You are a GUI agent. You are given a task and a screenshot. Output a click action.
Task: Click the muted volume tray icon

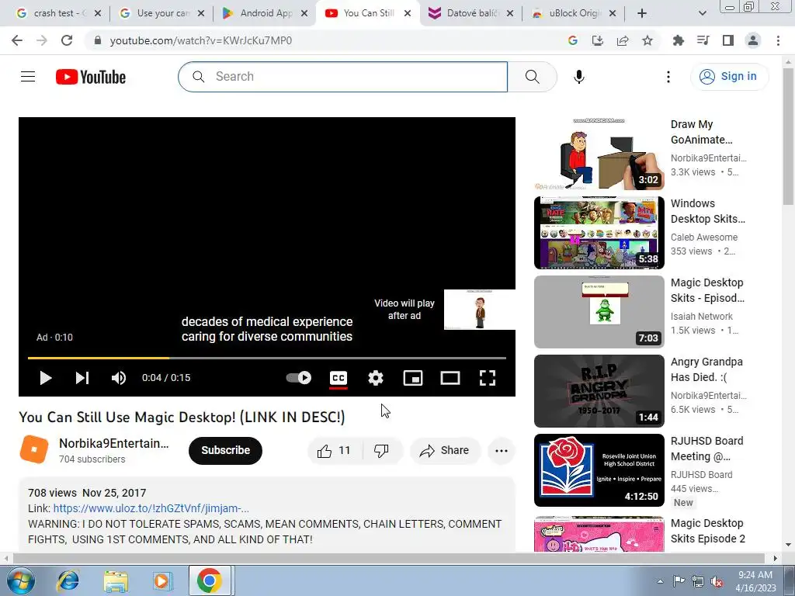717,581
